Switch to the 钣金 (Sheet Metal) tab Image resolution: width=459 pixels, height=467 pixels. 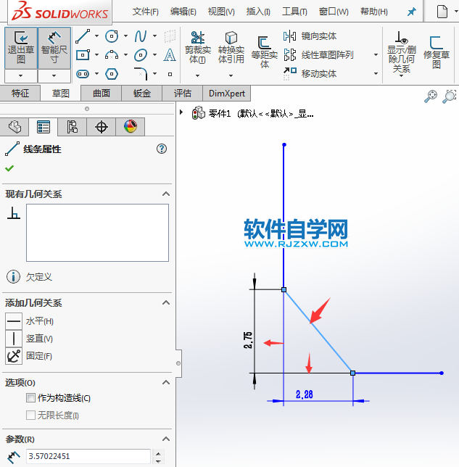pos(142,93)
